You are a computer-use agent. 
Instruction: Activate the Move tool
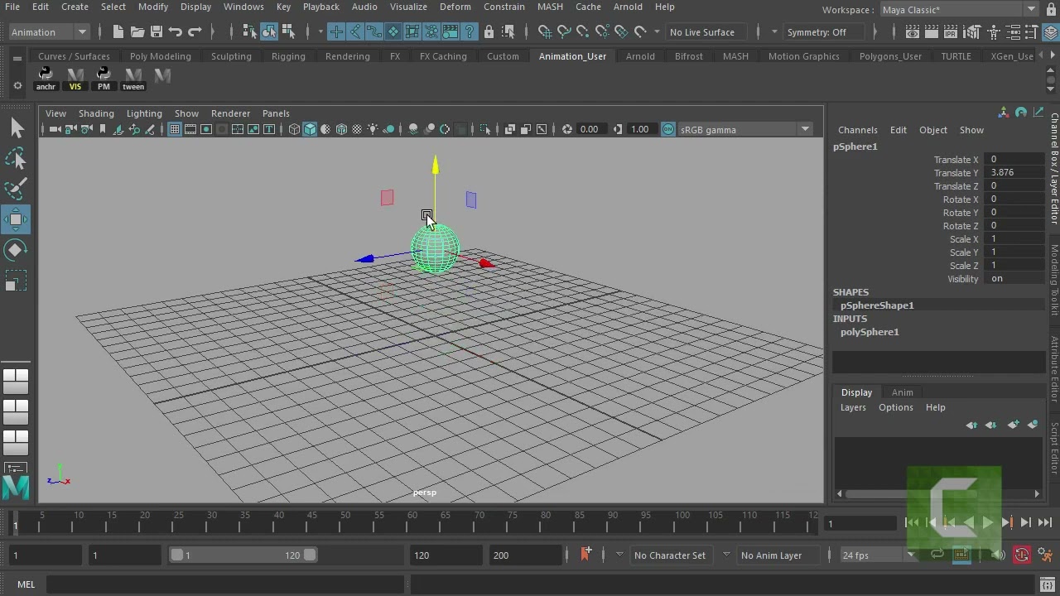(16, 219)
